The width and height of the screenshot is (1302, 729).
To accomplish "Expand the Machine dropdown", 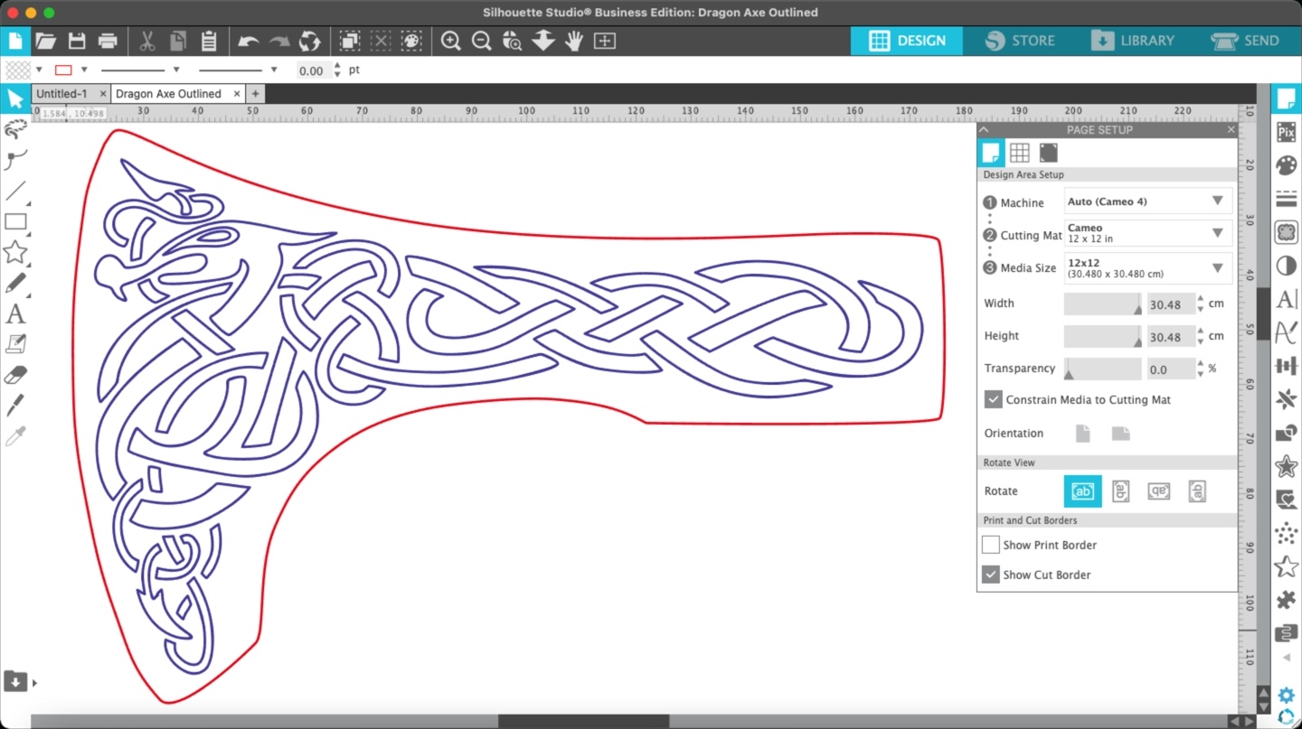I will click(1146, 201).
